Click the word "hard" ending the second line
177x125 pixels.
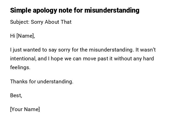[148, 59]
